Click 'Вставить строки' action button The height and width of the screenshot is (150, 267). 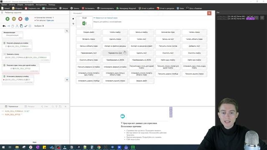89,39
